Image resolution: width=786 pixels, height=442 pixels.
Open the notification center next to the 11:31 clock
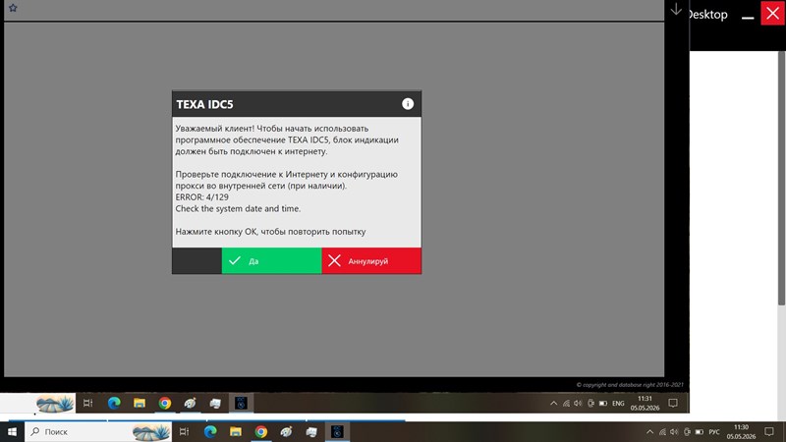click(673, 403)
